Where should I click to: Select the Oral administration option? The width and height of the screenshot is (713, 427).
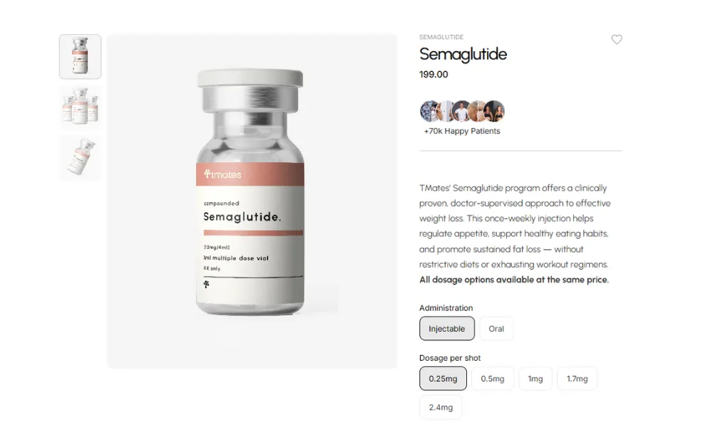click(496, 329)
